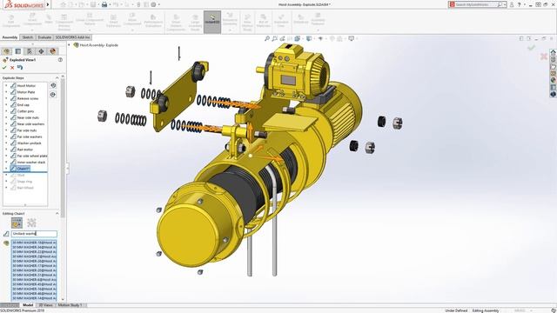557x313 pixels.
Task: Open SOLIDWORKS Resources home icon in task pane
Action: point(554,52)
